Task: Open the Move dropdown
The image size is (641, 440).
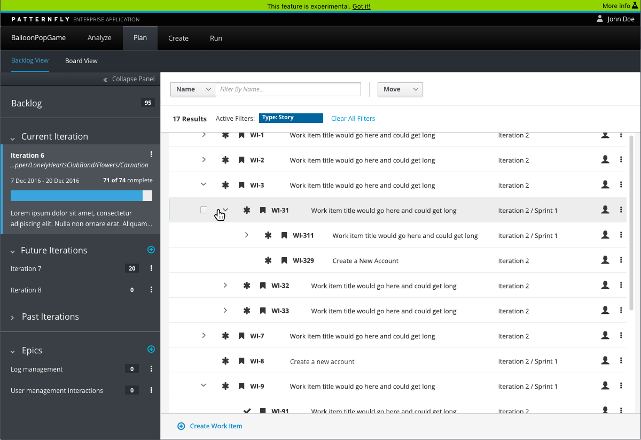Action: 400,89
